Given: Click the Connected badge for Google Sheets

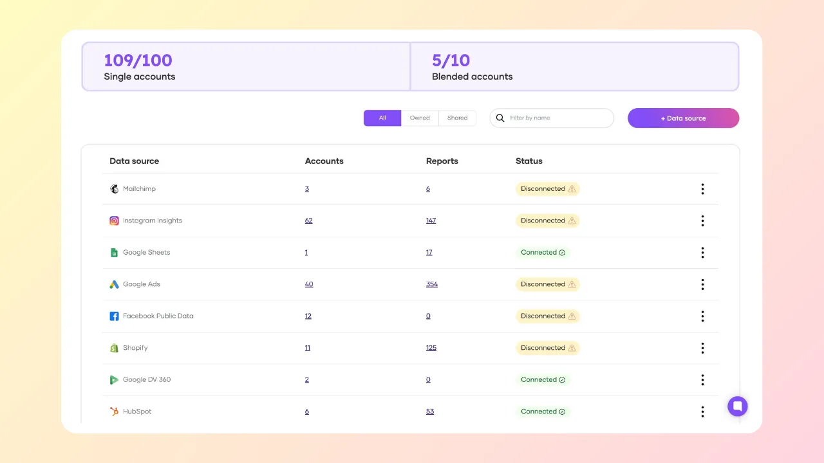Looking at the screenshot, I should pyautogui.click(x=543, y=252).
